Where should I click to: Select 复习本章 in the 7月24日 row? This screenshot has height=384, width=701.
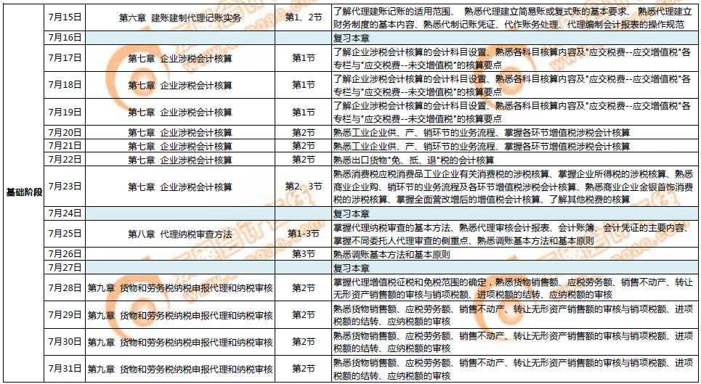coord(351,214)
